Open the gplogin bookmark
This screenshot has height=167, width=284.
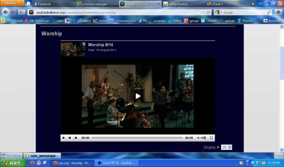(191, 21)
